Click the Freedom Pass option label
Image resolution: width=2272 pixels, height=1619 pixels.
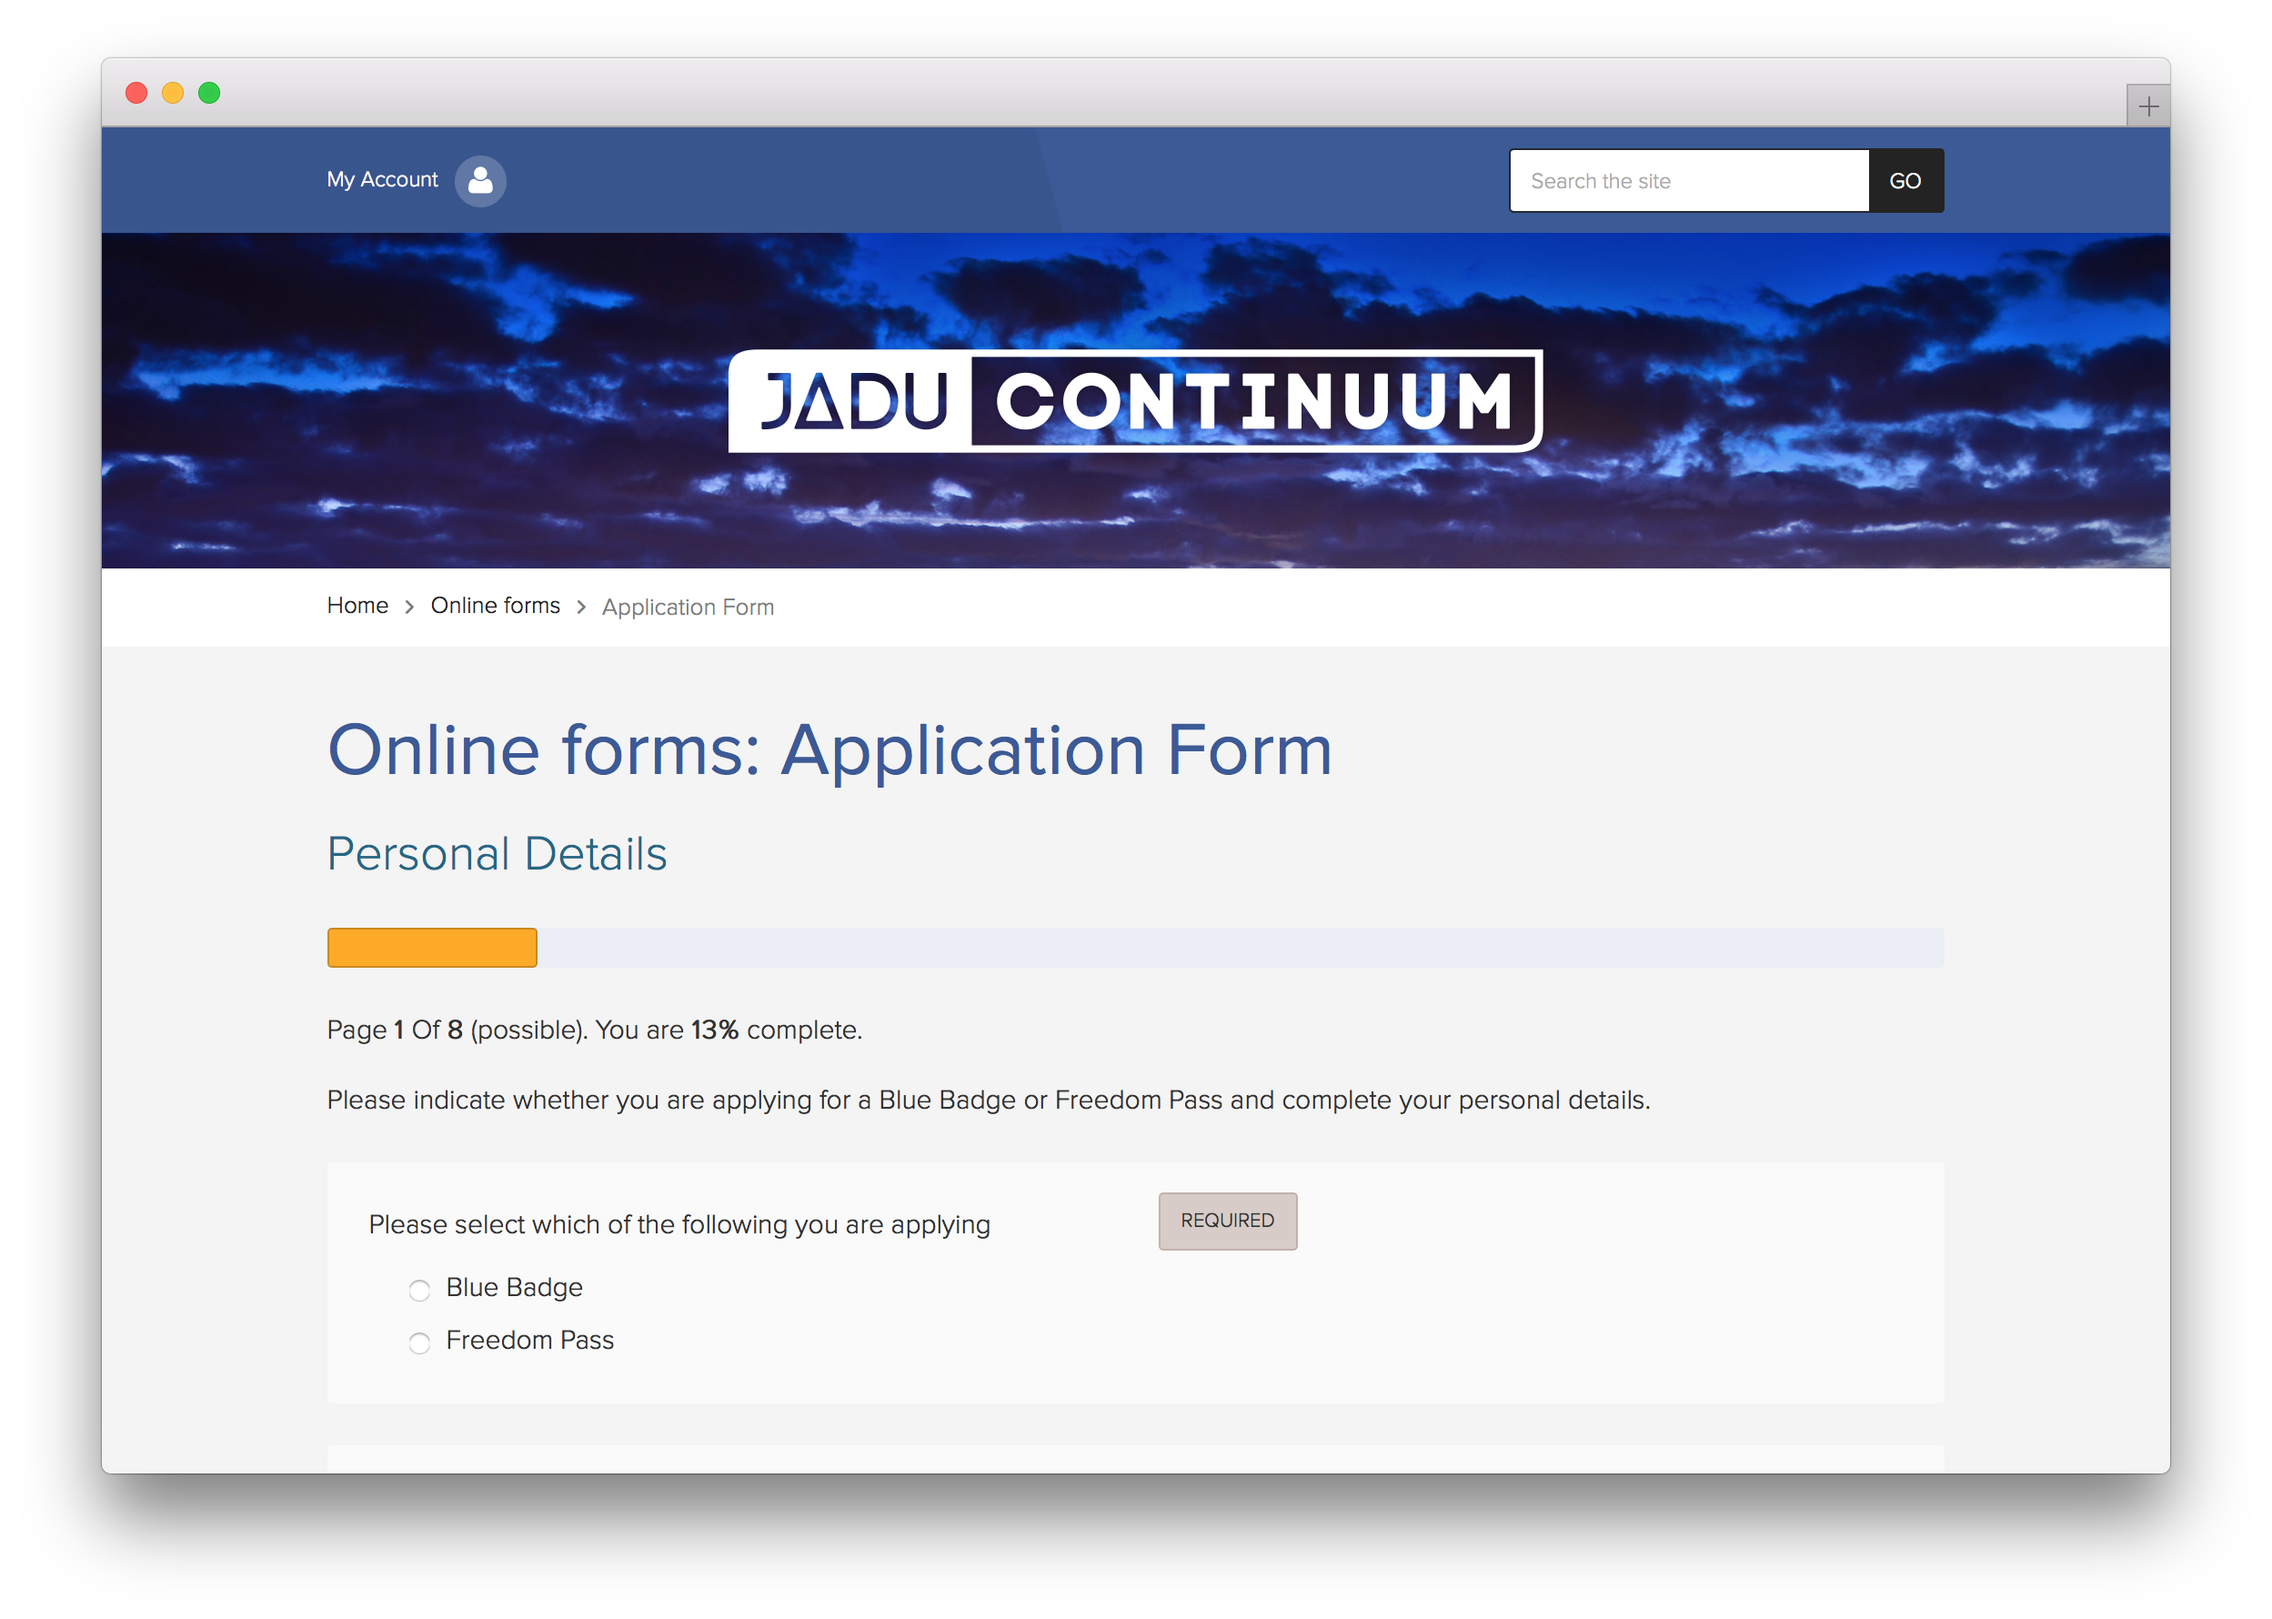[529, 1340]
